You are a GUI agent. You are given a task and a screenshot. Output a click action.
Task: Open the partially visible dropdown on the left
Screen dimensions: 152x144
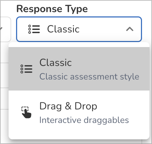pyautogui.click(x=5, y=29)
